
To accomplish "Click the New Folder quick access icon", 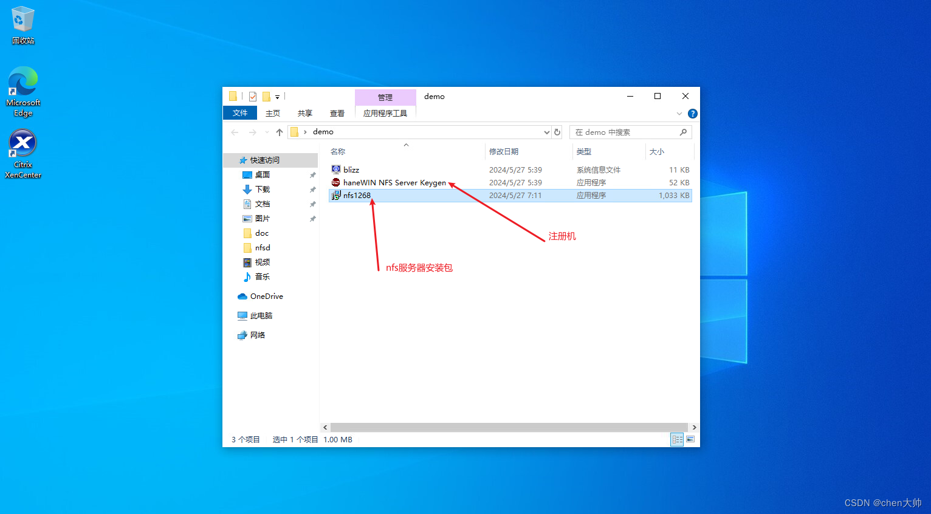I will (266, 96).
